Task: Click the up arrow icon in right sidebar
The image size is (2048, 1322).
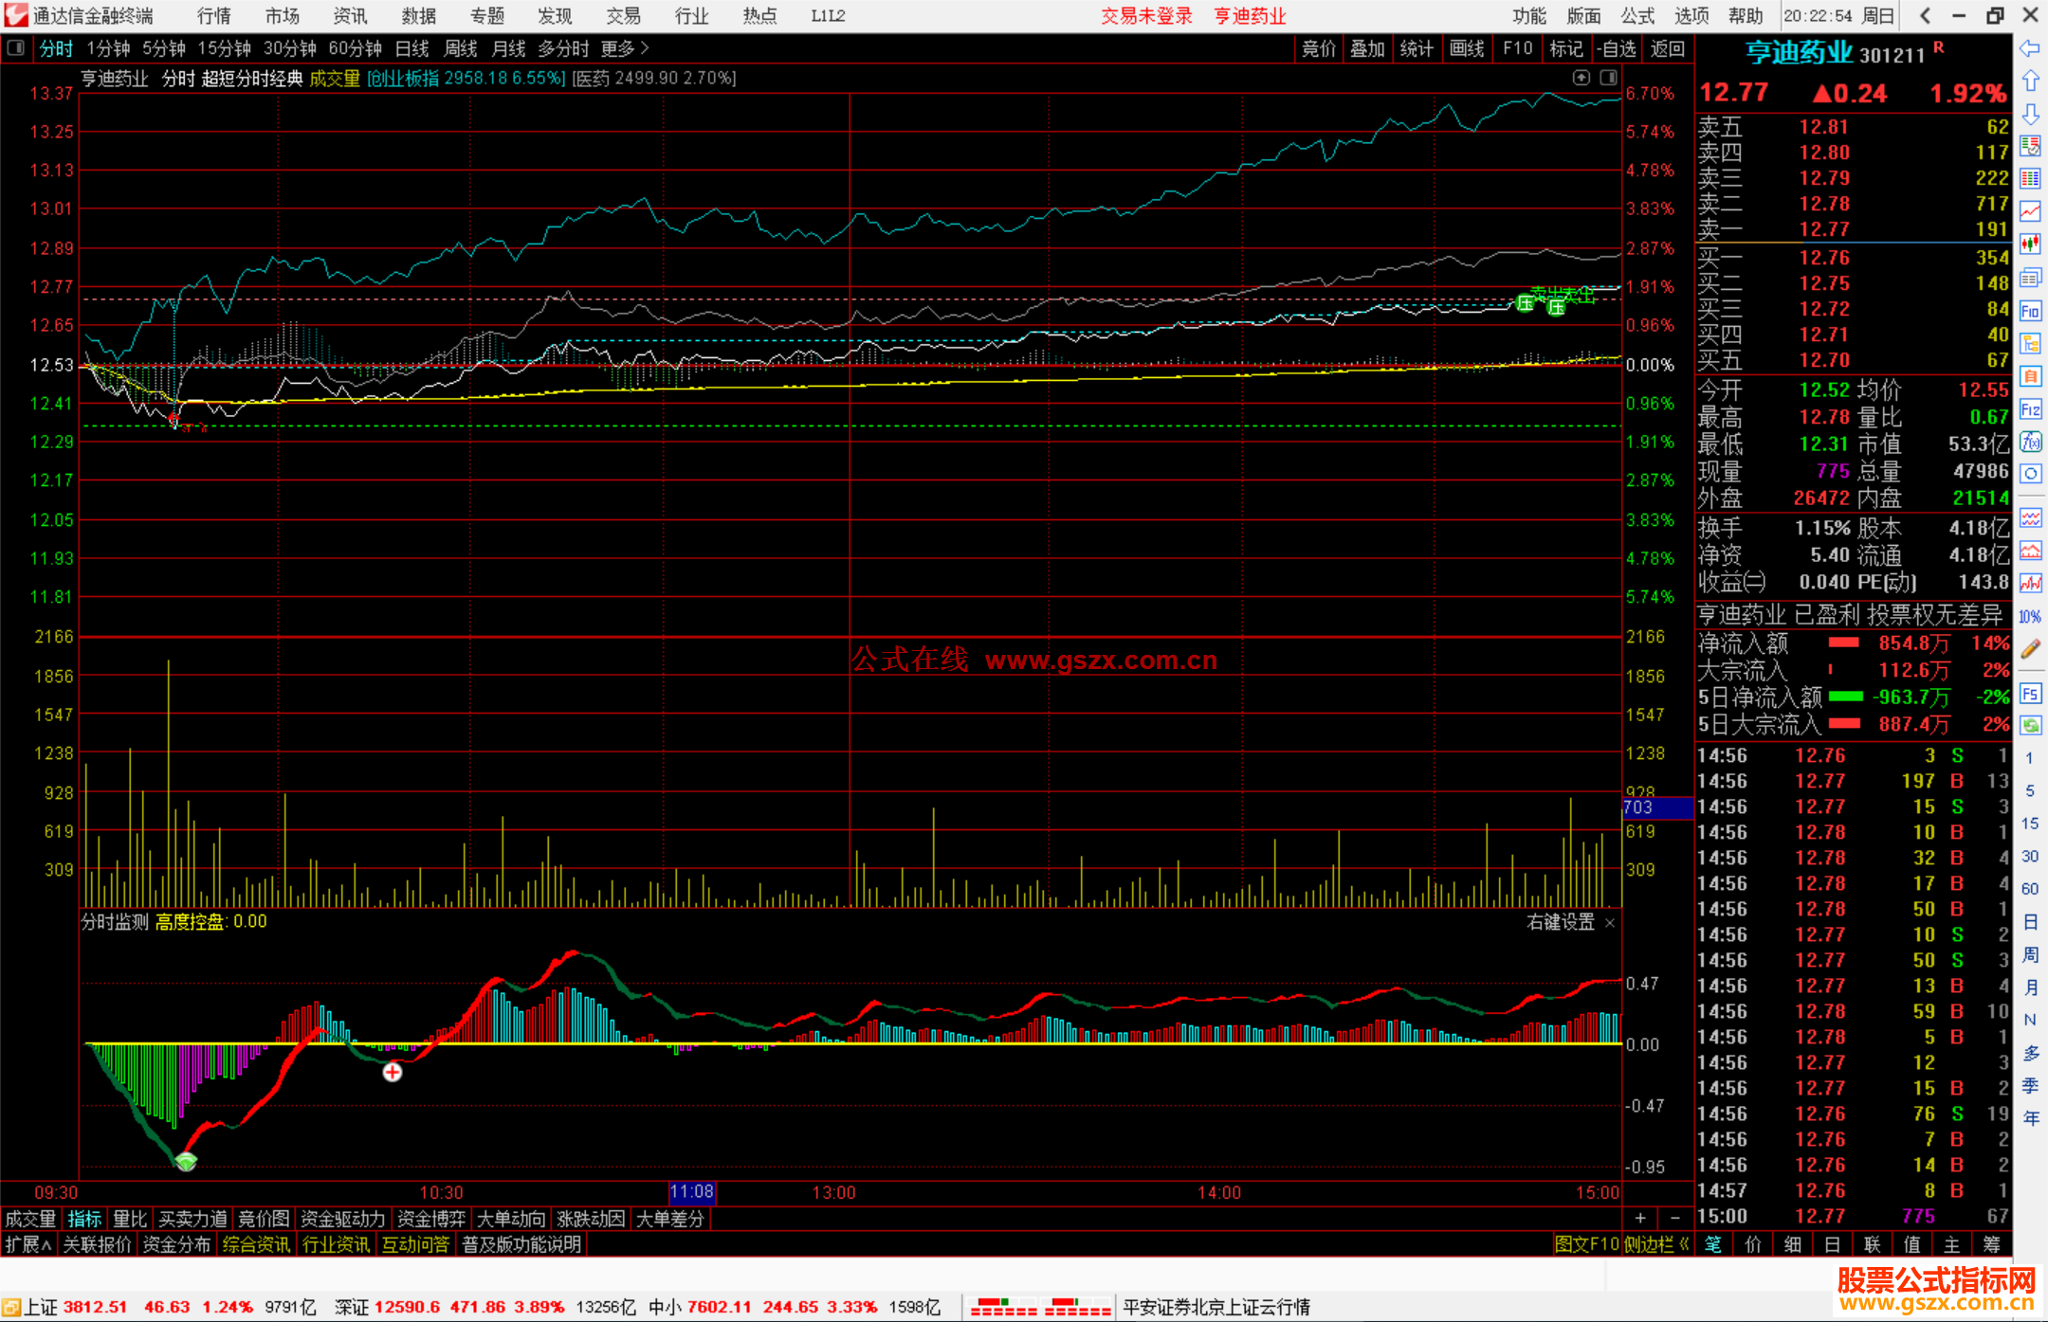Action: pyautogui.click(x=2030, y=81)
